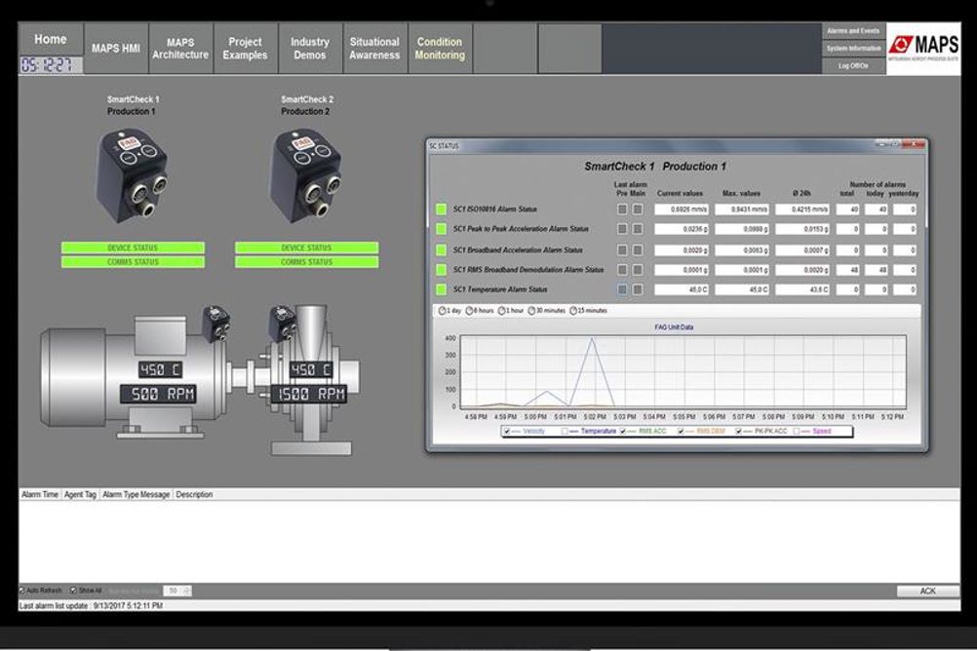The width and height of the screenshot is (977, 651).
Task: Open the Project Examples tab
Action: click(246, 49)
